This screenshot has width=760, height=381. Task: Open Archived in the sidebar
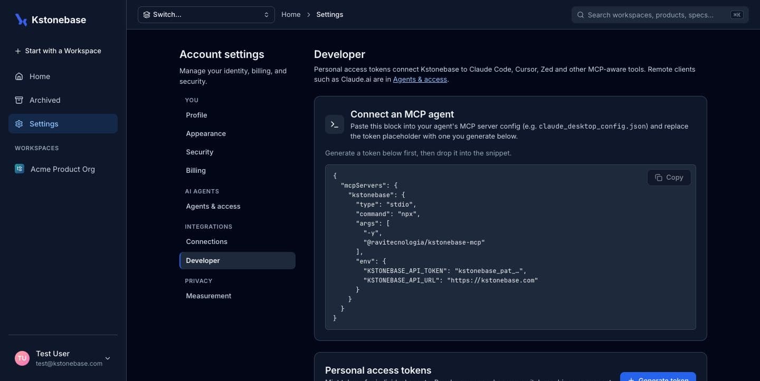click(x=63, y=100)
